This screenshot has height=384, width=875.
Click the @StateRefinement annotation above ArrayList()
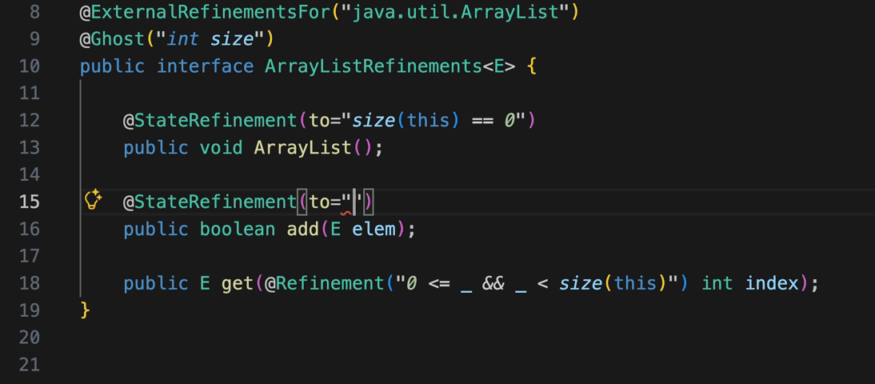coord(210,121)
